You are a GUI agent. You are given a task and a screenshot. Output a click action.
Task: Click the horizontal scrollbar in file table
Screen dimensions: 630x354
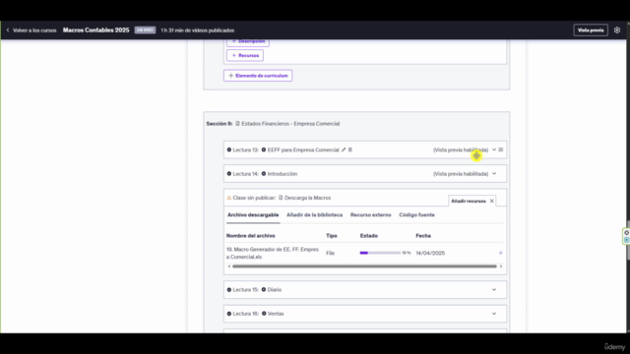pyautogui.click(x=364, y=266)
